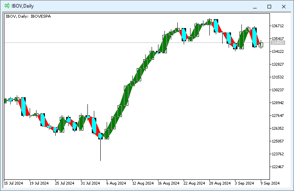Screen dimensions: 294x191
Task: Click the 131532 price scale label
Action: point(278,77)
